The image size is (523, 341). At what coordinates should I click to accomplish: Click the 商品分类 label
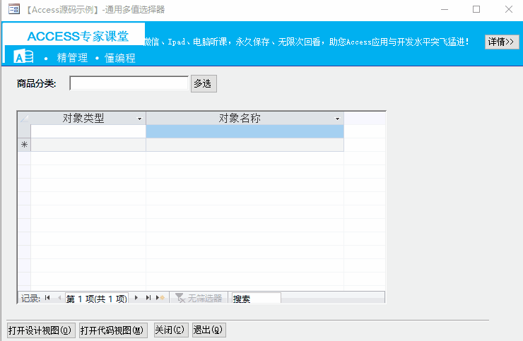tap(36, 83)
